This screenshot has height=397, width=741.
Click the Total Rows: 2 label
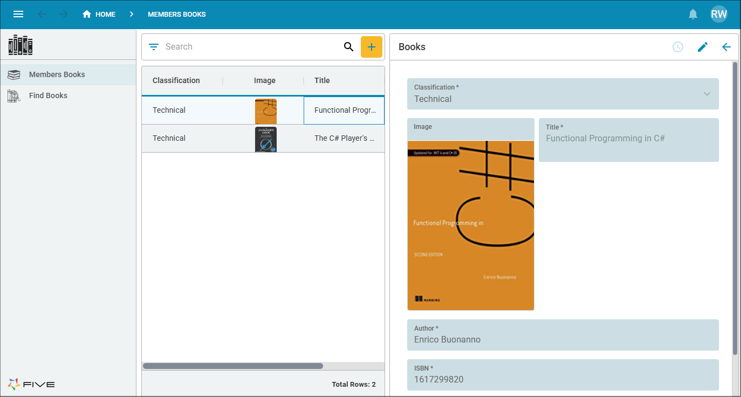pos(354,385)
